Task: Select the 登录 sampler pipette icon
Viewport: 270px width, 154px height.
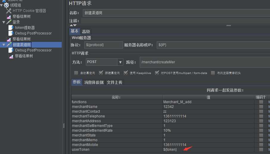Action: [x=9, y=22]
